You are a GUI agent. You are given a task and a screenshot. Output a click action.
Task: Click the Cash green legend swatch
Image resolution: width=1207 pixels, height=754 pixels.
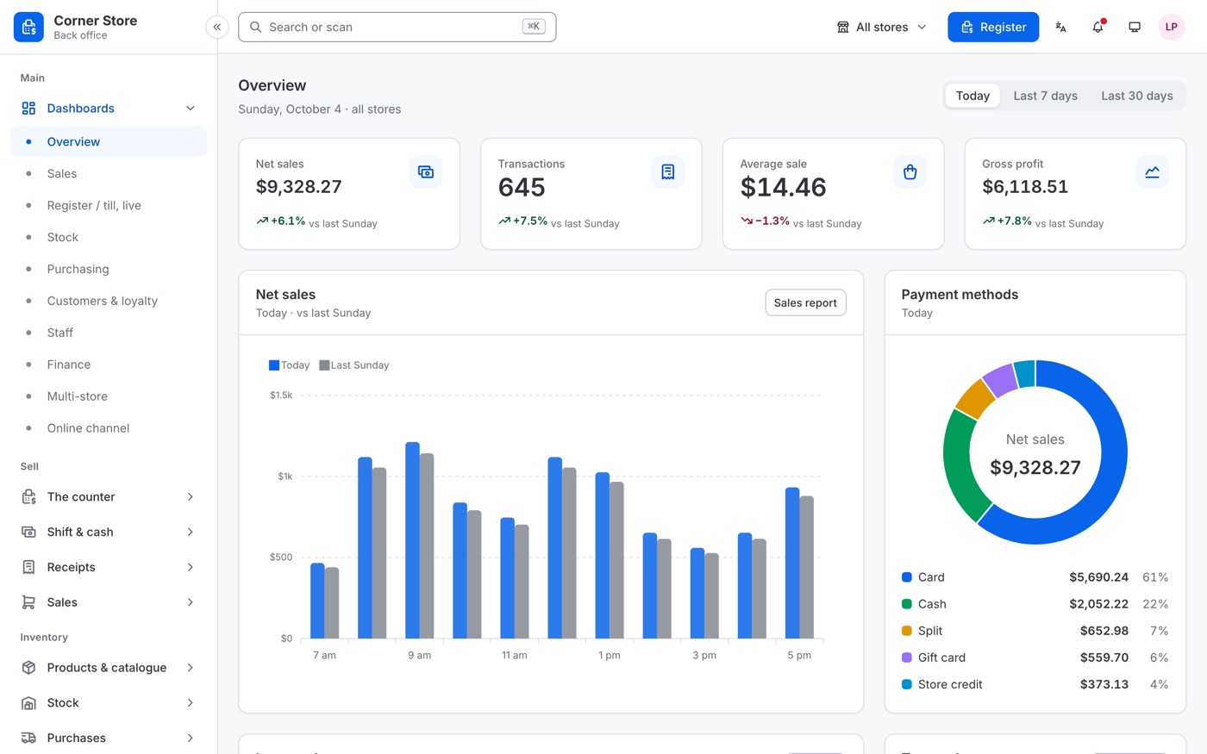coord(907,604)
